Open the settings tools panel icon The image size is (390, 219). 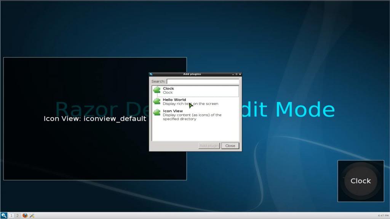click(32, 216)
